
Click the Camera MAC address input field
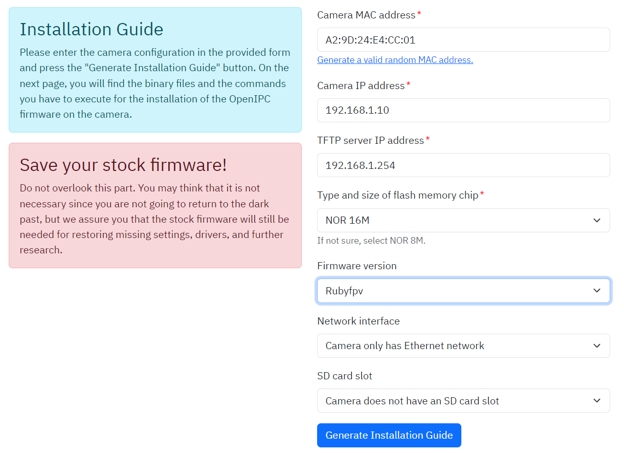463,39
